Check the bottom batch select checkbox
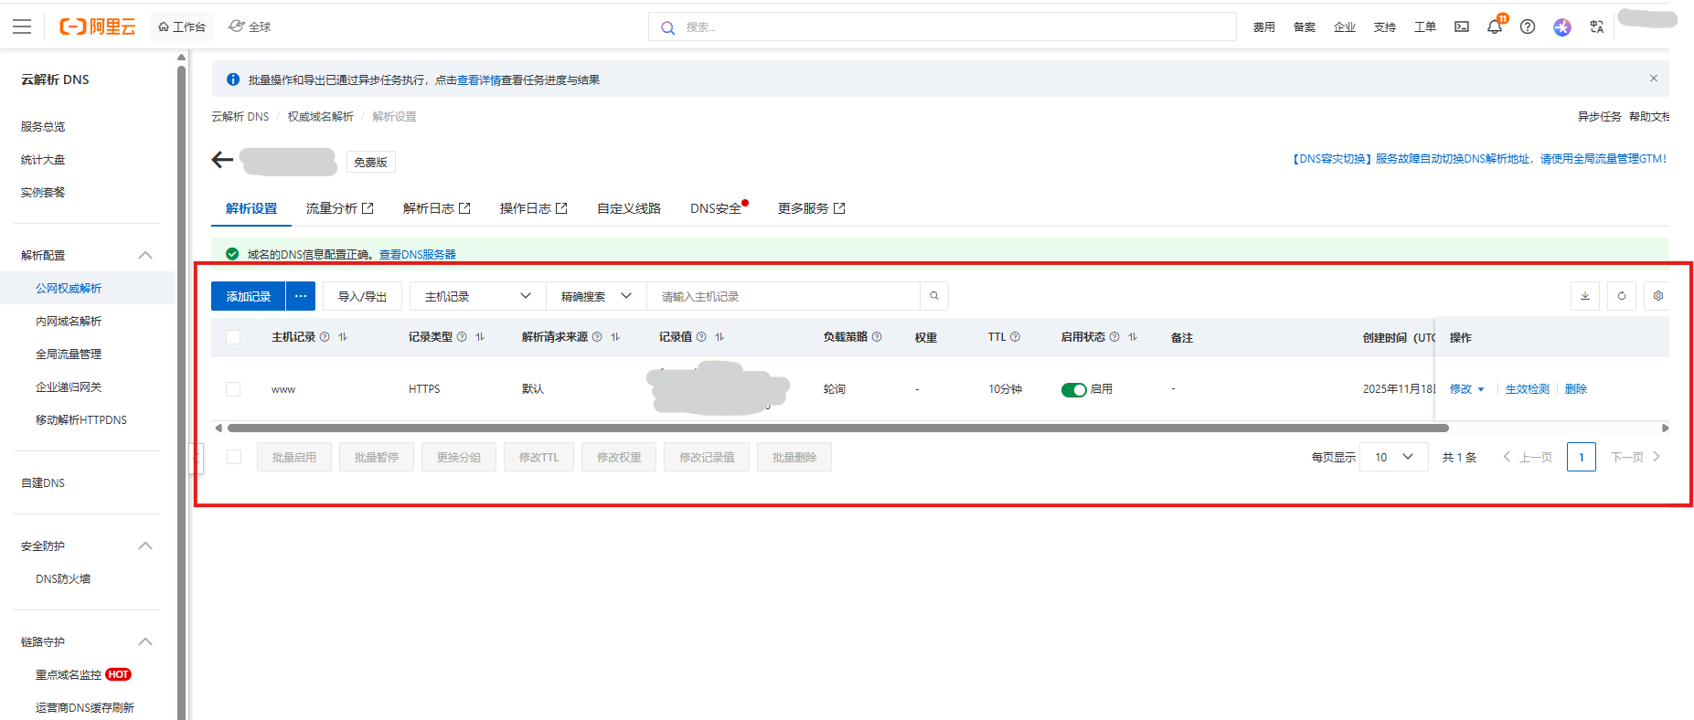The height and width of the screenshot is (720, 1694). [234, 457]
